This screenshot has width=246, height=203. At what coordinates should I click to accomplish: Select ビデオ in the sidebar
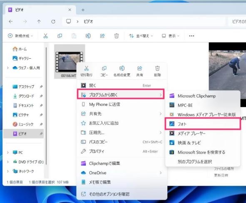pos(24,134)
